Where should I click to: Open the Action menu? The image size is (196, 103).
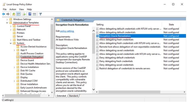13,9
